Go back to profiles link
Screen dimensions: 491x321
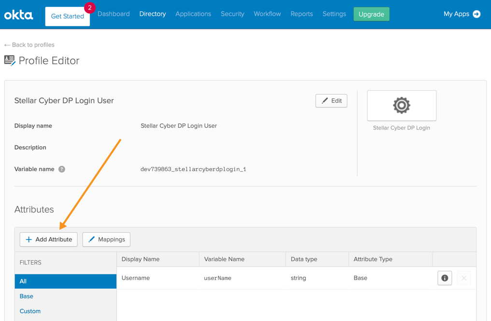(x=29, y=45)
